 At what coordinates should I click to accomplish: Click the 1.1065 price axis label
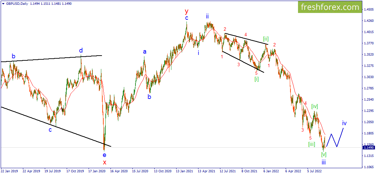(369, 167)
